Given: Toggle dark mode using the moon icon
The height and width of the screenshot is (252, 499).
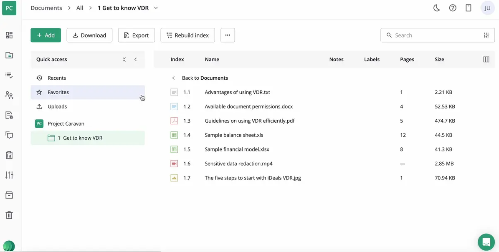Looking at the screenshot, I should click(x=436, y=8).
